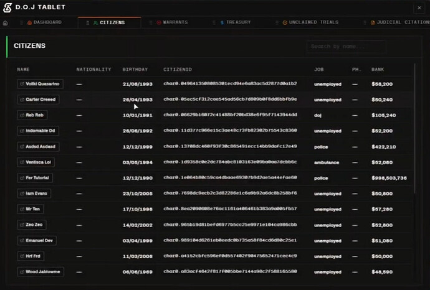This screenshot has width=430, height=290.
Task: Click the BIRTHDAY column header
Action: (x=135, y=70)
